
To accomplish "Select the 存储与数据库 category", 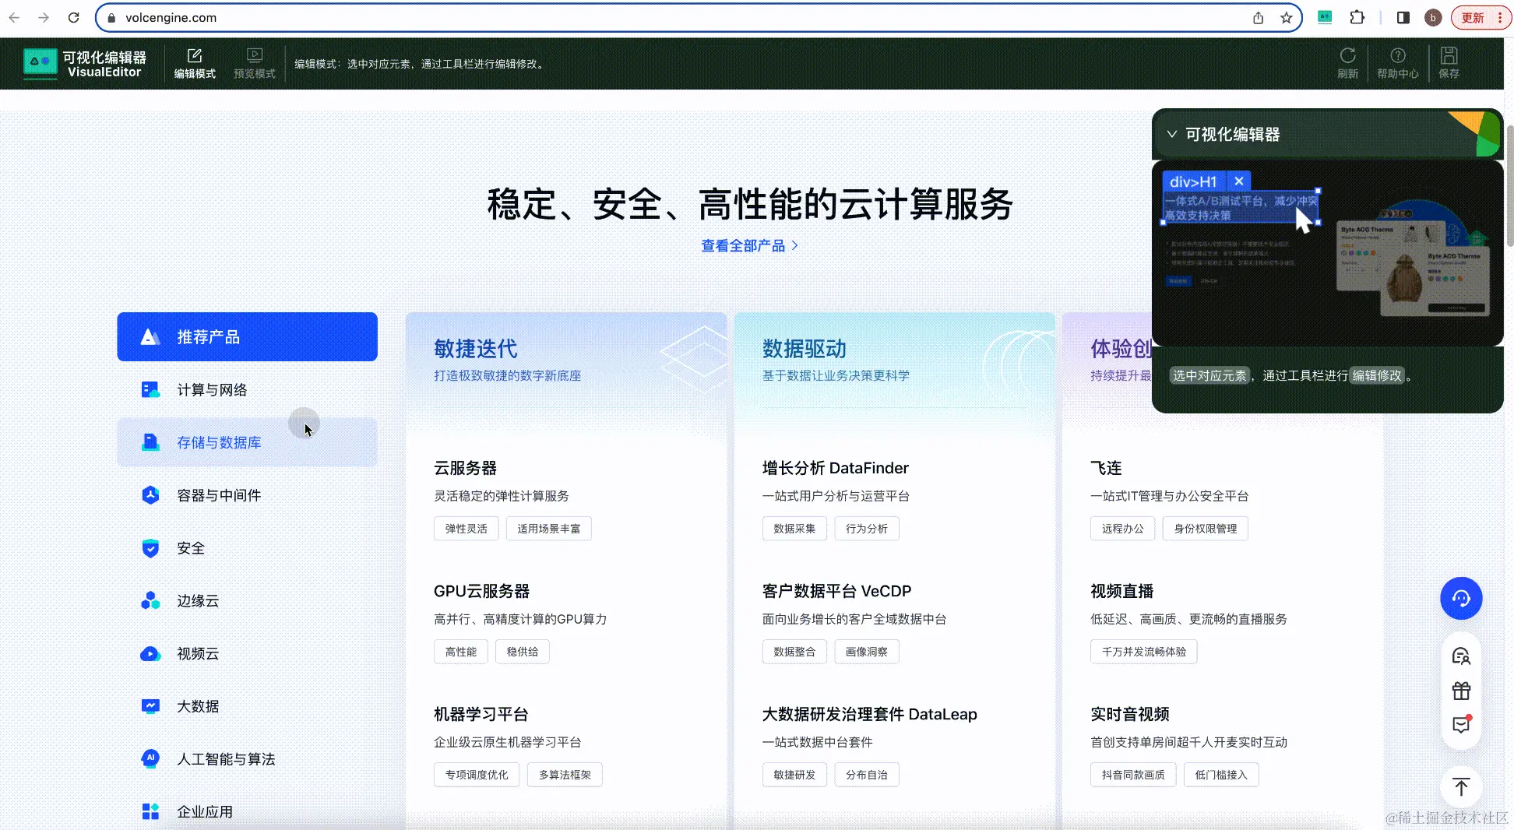I will pos(247,442).
